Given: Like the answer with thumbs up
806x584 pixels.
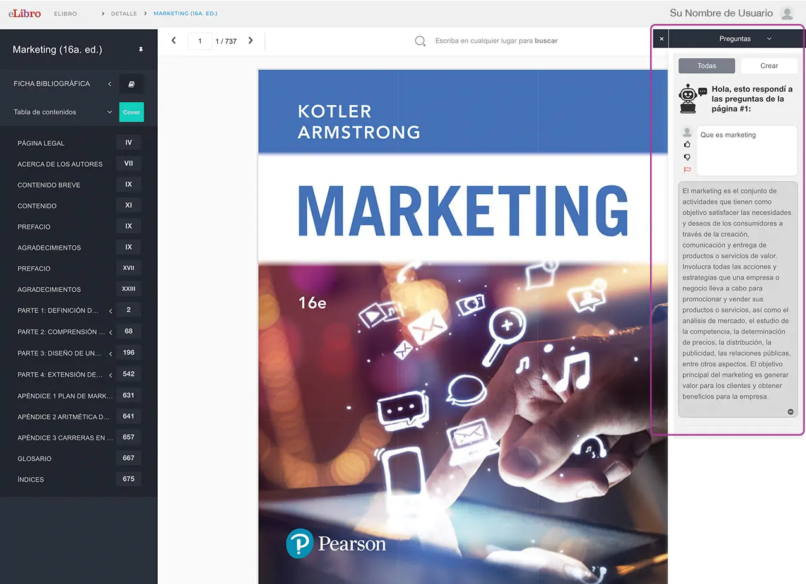Looking at the screenshot, I should 687,145.
